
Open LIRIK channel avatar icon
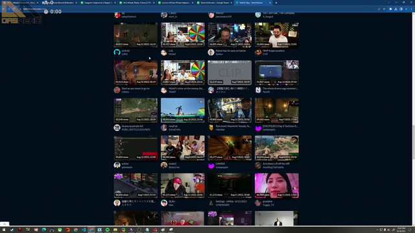click(117, 52)
